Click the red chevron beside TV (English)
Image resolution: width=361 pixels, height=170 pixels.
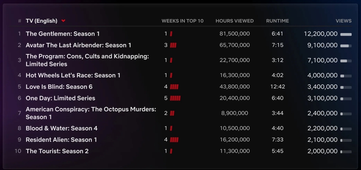(x=63, y=21)
